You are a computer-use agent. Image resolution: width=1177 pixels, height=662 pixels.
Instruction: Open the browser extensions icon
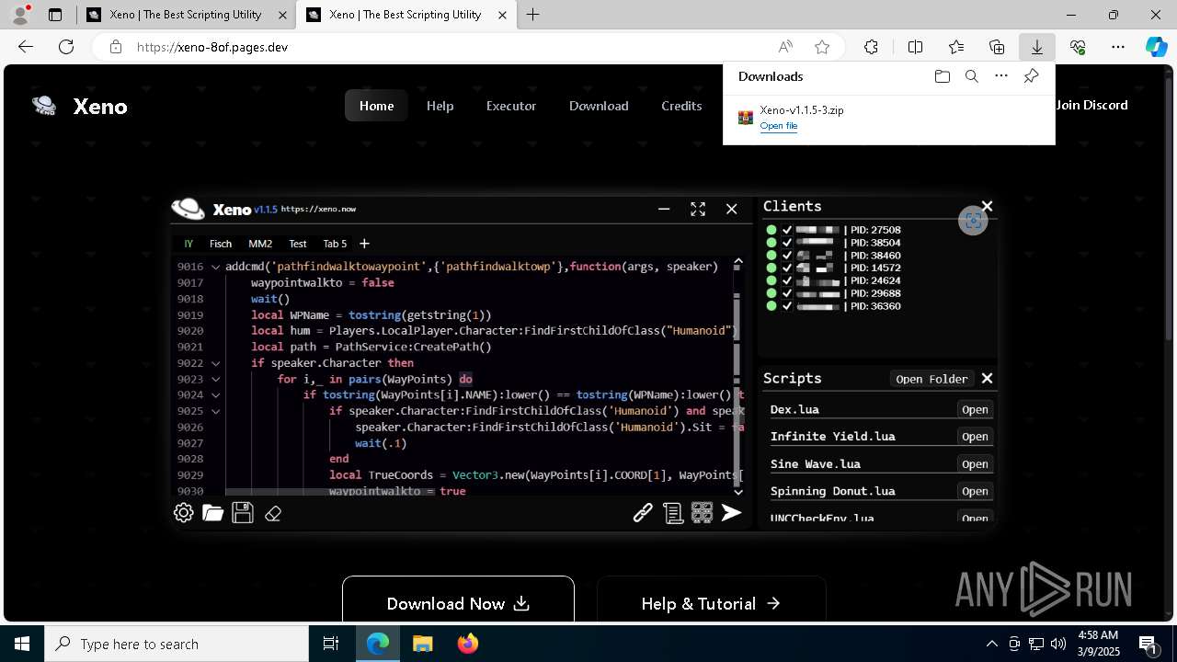pos(871,47)
